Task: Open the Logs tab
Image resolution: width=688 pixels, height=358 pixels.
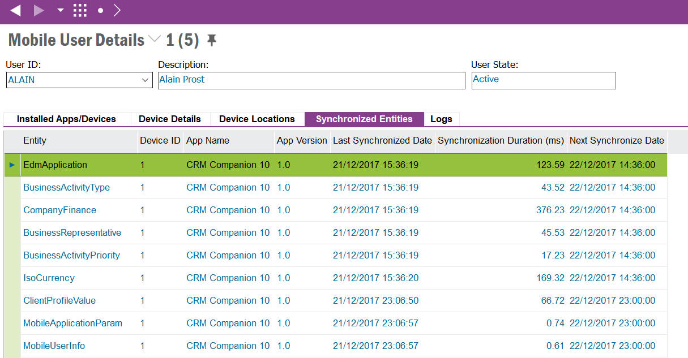Action: [x=441, y=119]
